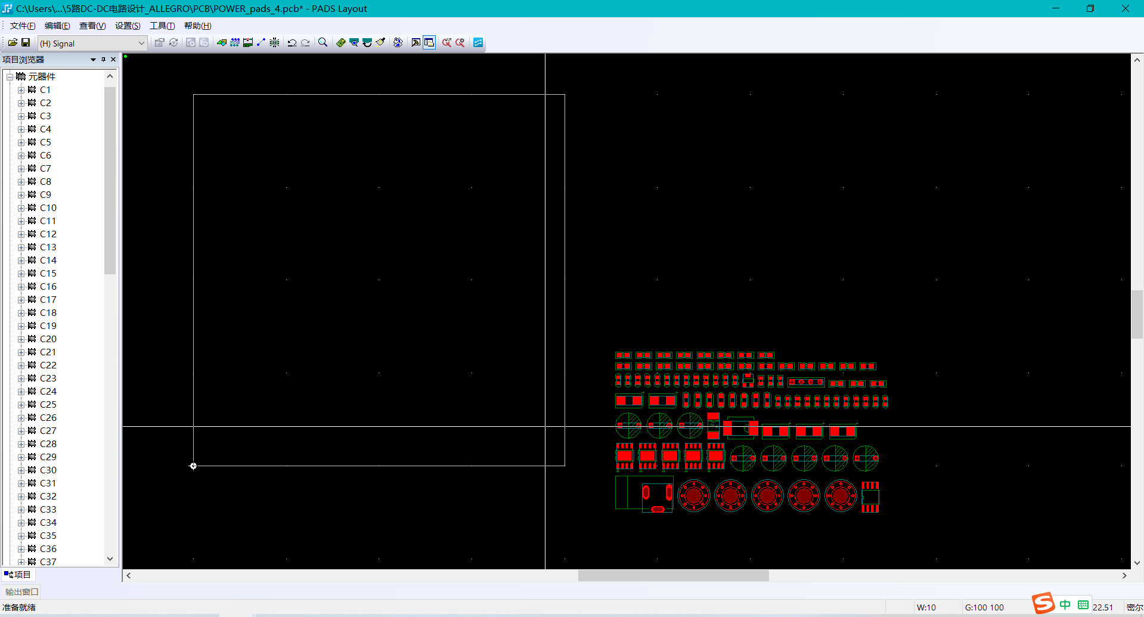Open the 编辑(E) menu
1144x617 pixels.
[57, 26]
